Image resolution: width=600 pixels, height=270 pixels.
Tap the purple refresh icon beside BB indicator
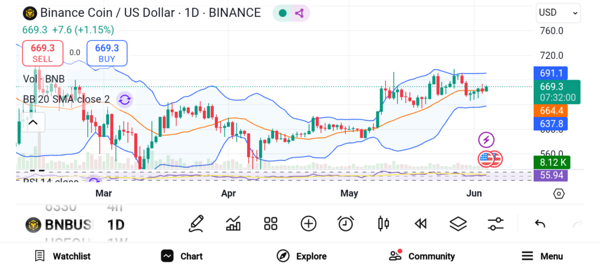(x=124, y=100)
